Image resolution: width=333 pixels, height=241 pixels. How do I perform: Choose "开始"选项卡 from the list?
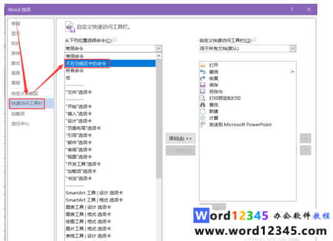pos(110,106)
